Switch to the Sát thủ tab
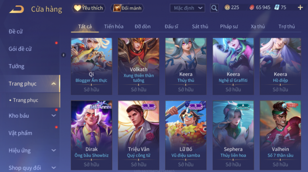Viewport: 308px width, 172px height. [x=200, y=26]
